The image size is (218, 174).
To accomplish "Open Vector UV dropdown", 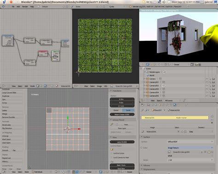I will click(190, 160).
